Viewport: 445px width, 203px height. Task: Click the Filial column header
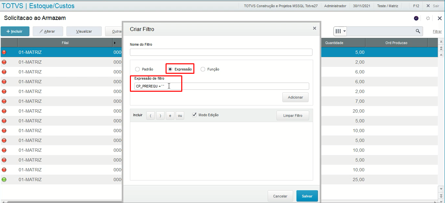[65, 43]
